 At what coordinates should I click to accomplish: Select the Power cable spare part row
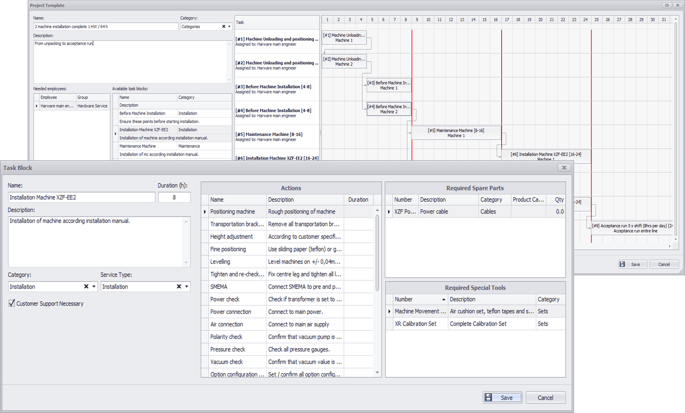pyautogui.click(x=475, y=211)
